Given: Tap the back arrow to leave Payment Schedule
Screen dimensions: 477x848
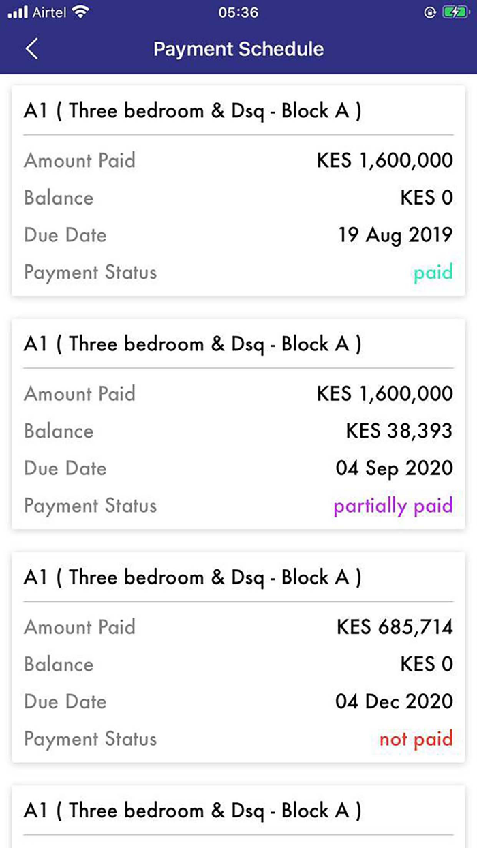Looking at the screenshot, I should 30,48.
